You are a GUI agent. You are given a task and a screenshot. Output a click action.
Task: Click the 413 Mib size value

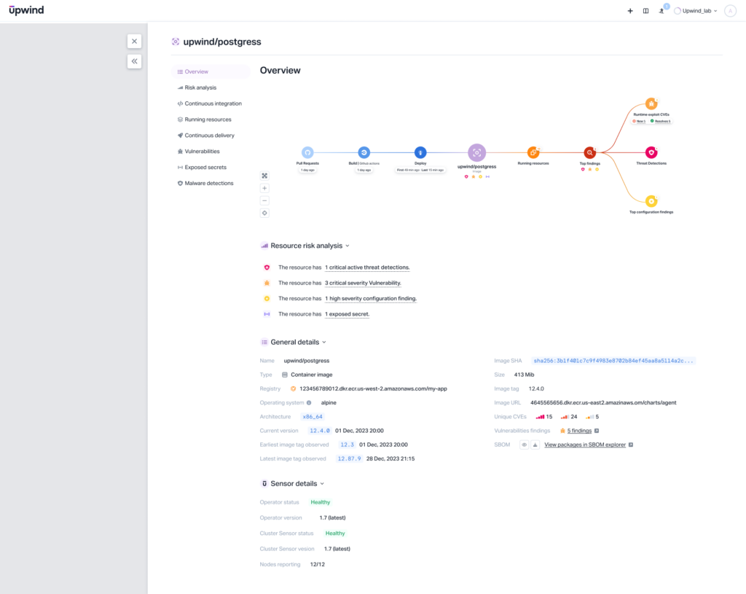point(524,375)
